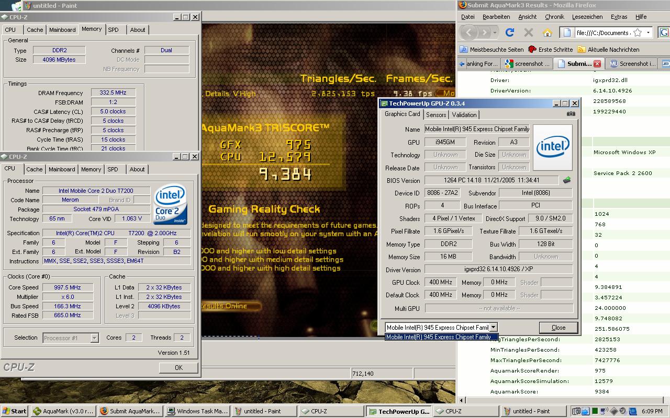Click Close button in GPU-Z
This screenshot has width=670, height=418.
point(559,328)
